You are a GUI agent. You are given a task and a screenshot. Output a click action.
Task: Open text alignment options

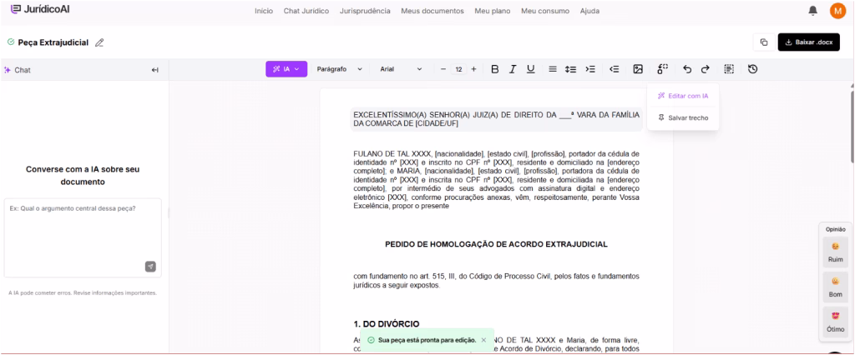point(553,69)
